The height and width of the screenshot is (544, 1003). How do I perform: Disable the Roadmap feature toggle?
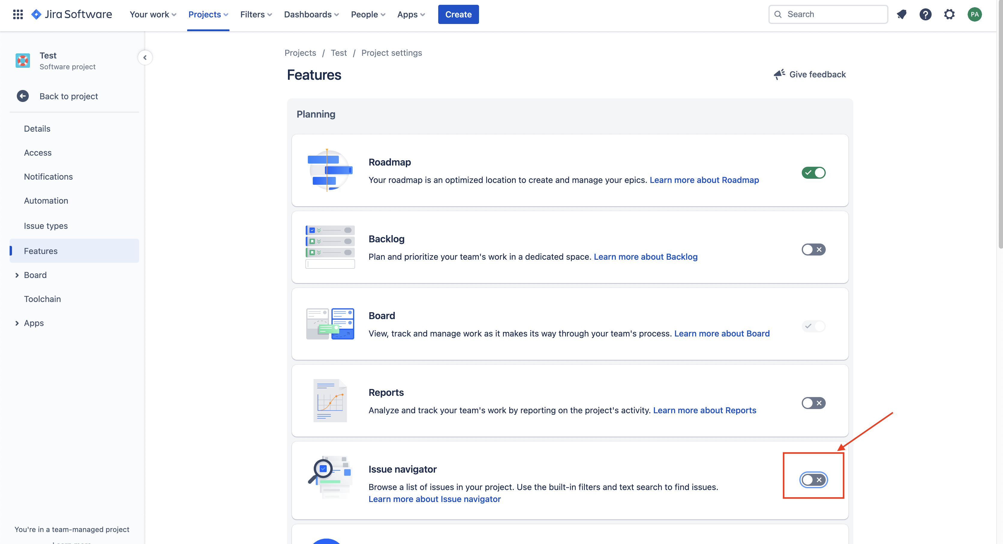813,172
